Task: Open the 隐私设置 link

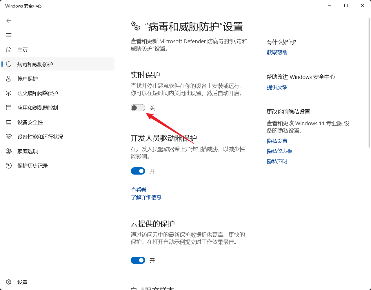Action: 277,141
